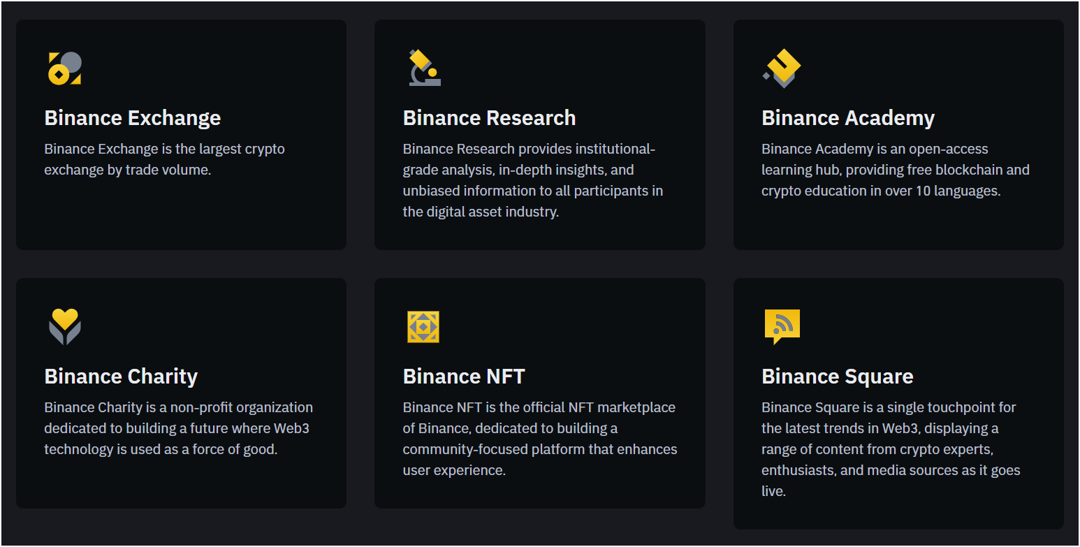This screenshot has height=547, width=1080.
Task: Select the largest crypto exchange description text
Action: click(164, 159)
